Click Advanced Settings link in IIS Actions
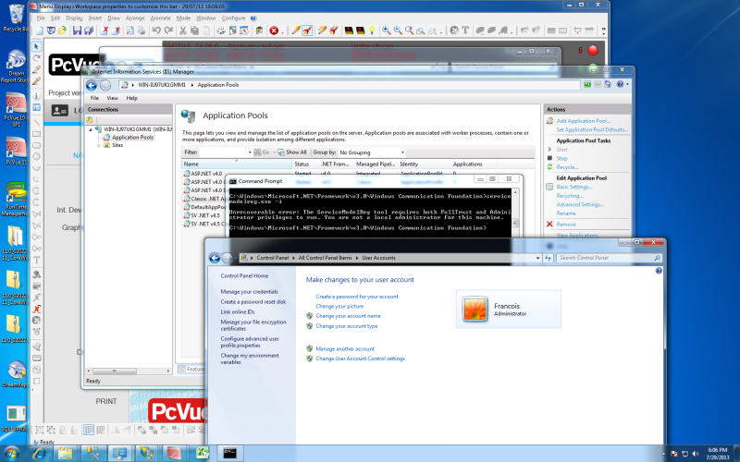740x462 pixels. (x=580, y=204)
